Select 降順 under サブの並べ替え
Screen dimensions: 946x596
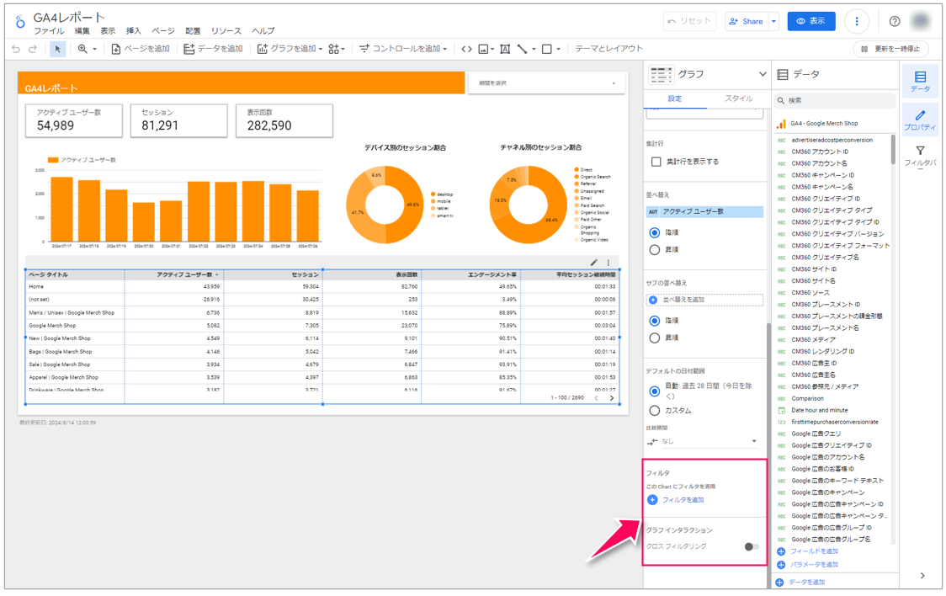coord(655,321)
